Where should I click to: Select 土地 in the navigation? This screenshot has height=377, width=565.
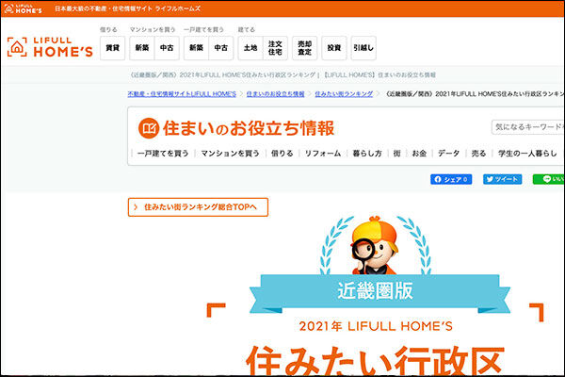click(250, 48)
